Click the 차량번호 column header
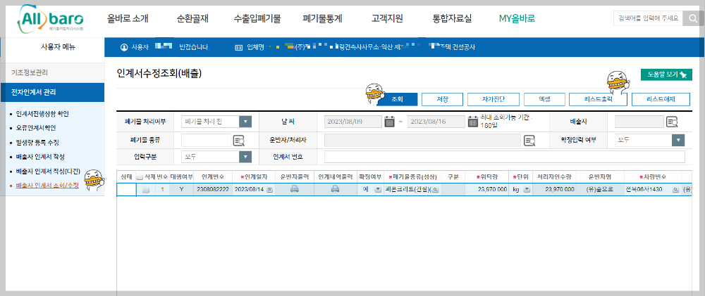705x296 pixels. [x=652, y=176]
